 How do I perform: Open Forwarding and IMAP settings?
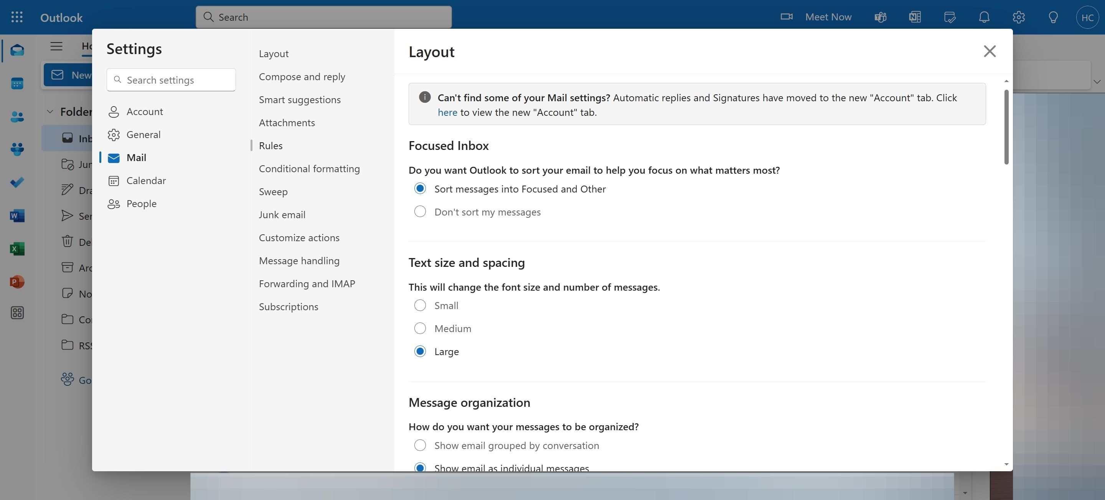click(x=307, y=284)
